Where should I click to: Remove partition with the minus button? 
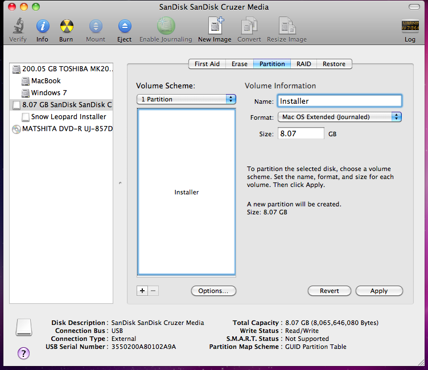point(153,291)
